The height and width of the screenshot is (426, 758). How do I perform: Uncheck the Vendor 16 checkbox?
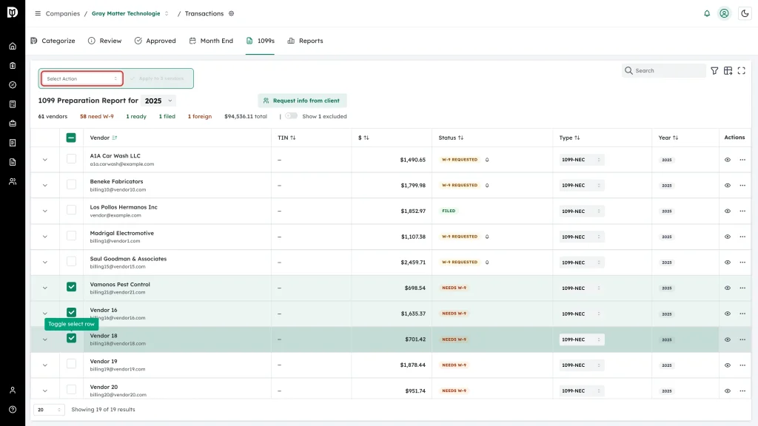[x=71, y=313]
